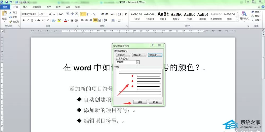Toggle Bold formatting
The height and width of the screenshot is (132, 265).
coord(24,20)
